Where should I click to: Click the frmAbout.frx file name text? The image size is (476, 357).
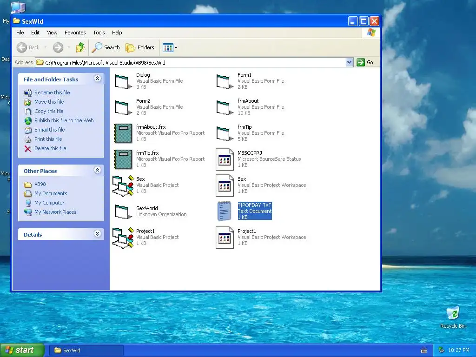coord(151,127)
